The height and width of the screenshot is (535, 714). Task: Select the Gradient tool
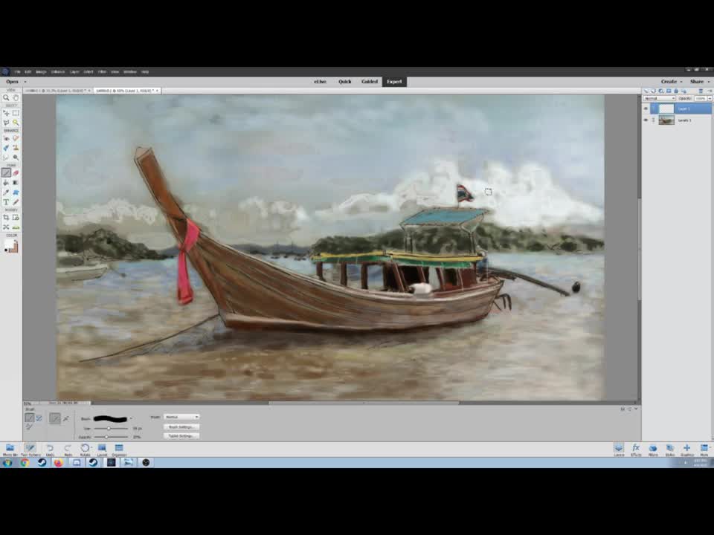[16, 183]
